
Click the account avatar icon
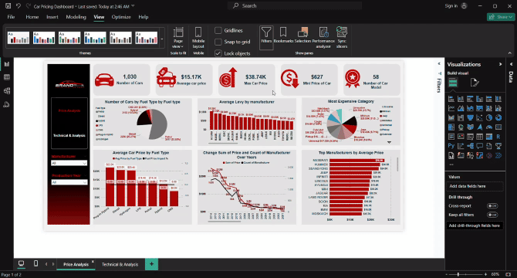465,6
